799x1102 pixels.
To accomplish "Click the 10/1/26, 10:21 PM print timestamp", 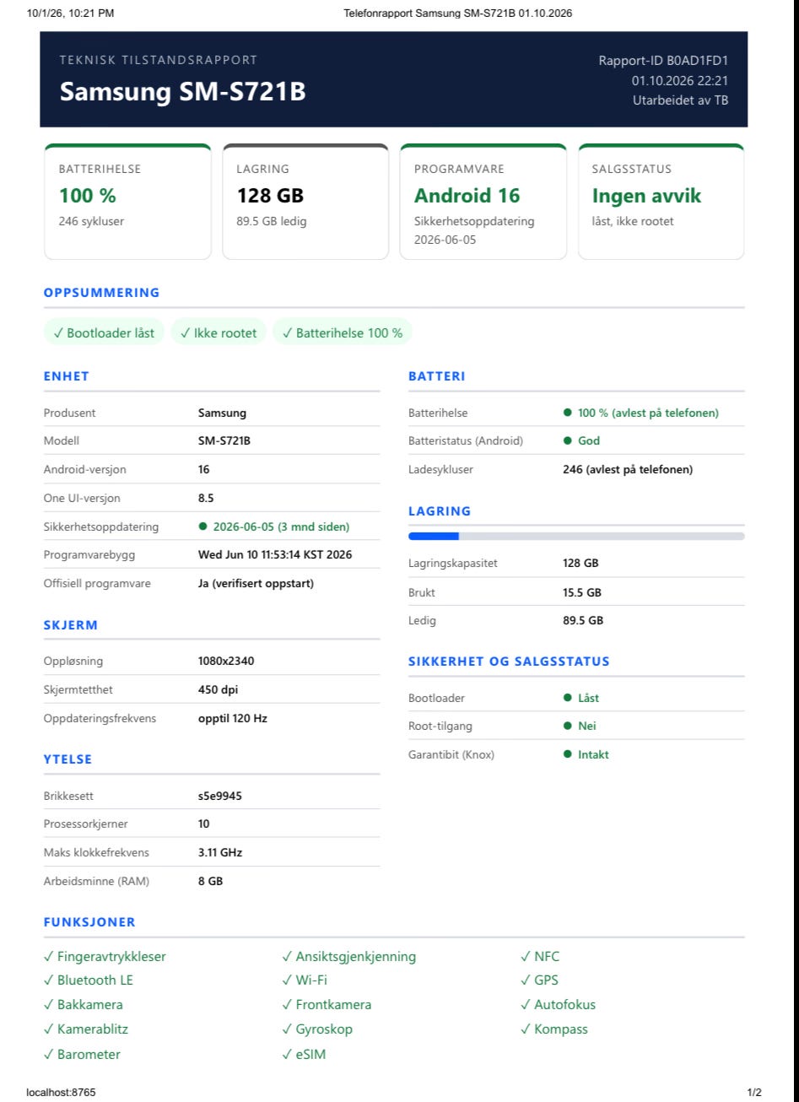I will click(x=70, y=13).
